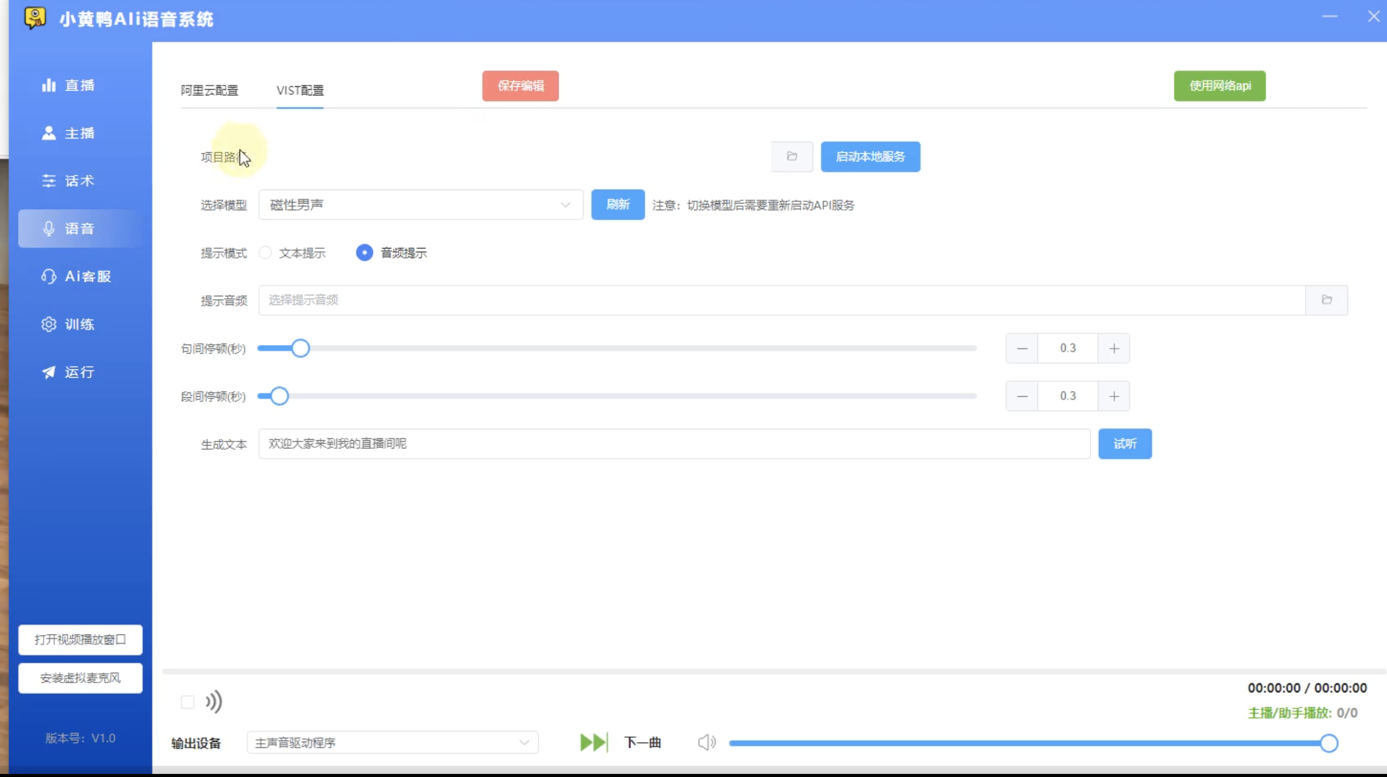Click the 段间停顿 slider handle
Screen dimensions: 1387x777
(279, 396)
